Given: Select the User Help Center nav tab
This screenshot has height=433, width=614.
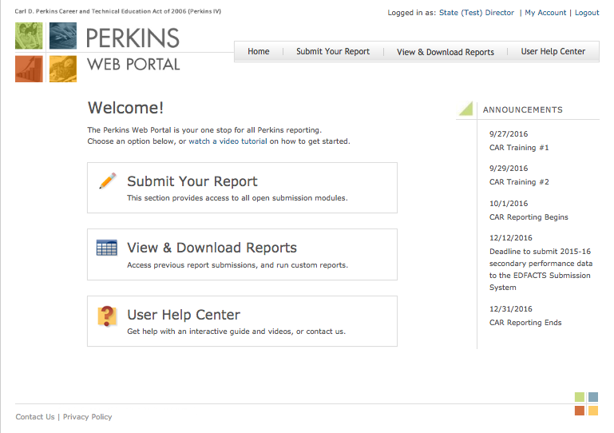Looking at the screenshot, I should point(553,52).
